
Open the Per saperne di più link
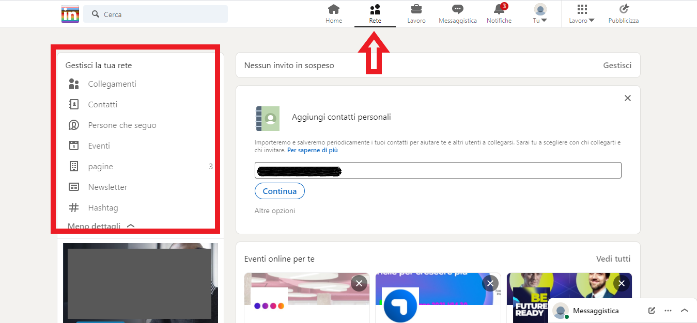[312, 150]
